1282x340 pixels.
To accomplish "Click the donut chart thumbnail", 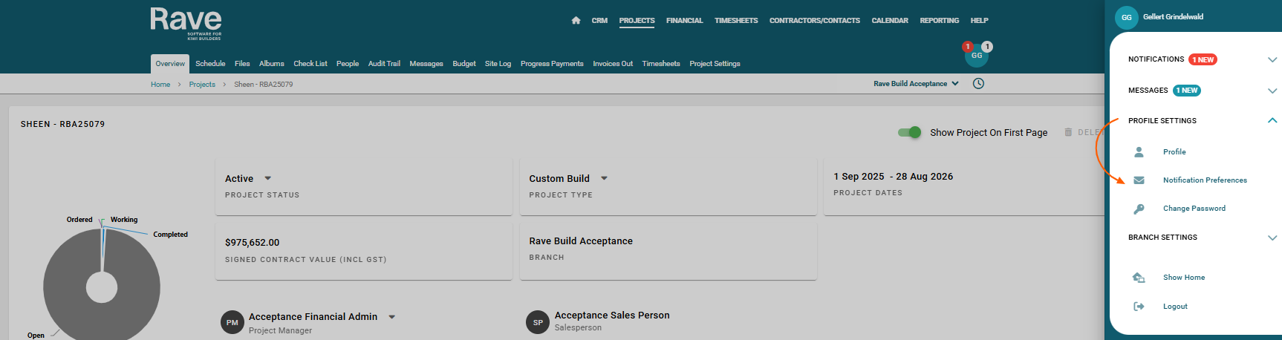I will click(102, 284).
